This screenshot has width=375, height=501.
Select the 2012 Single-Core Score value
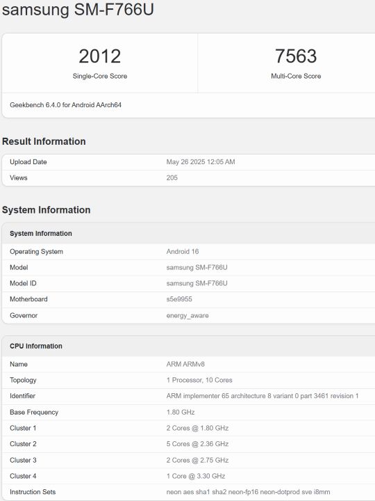coord(100,56)
